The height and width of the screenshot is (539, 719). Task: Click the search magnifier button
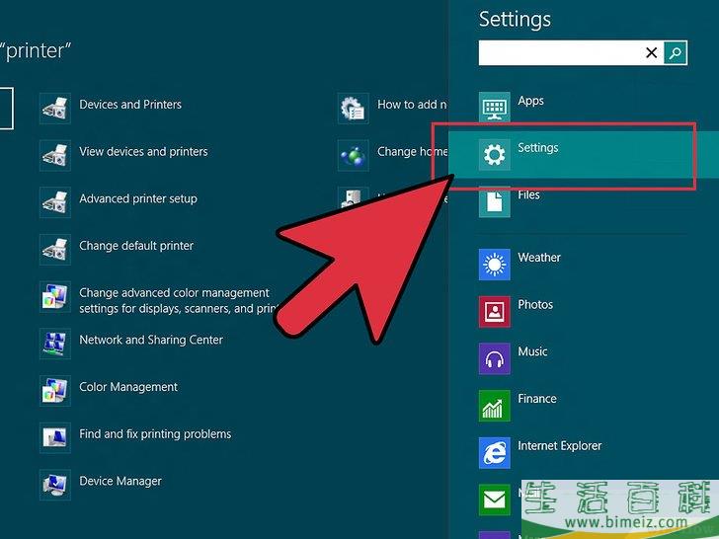click(x=675, y=53)
